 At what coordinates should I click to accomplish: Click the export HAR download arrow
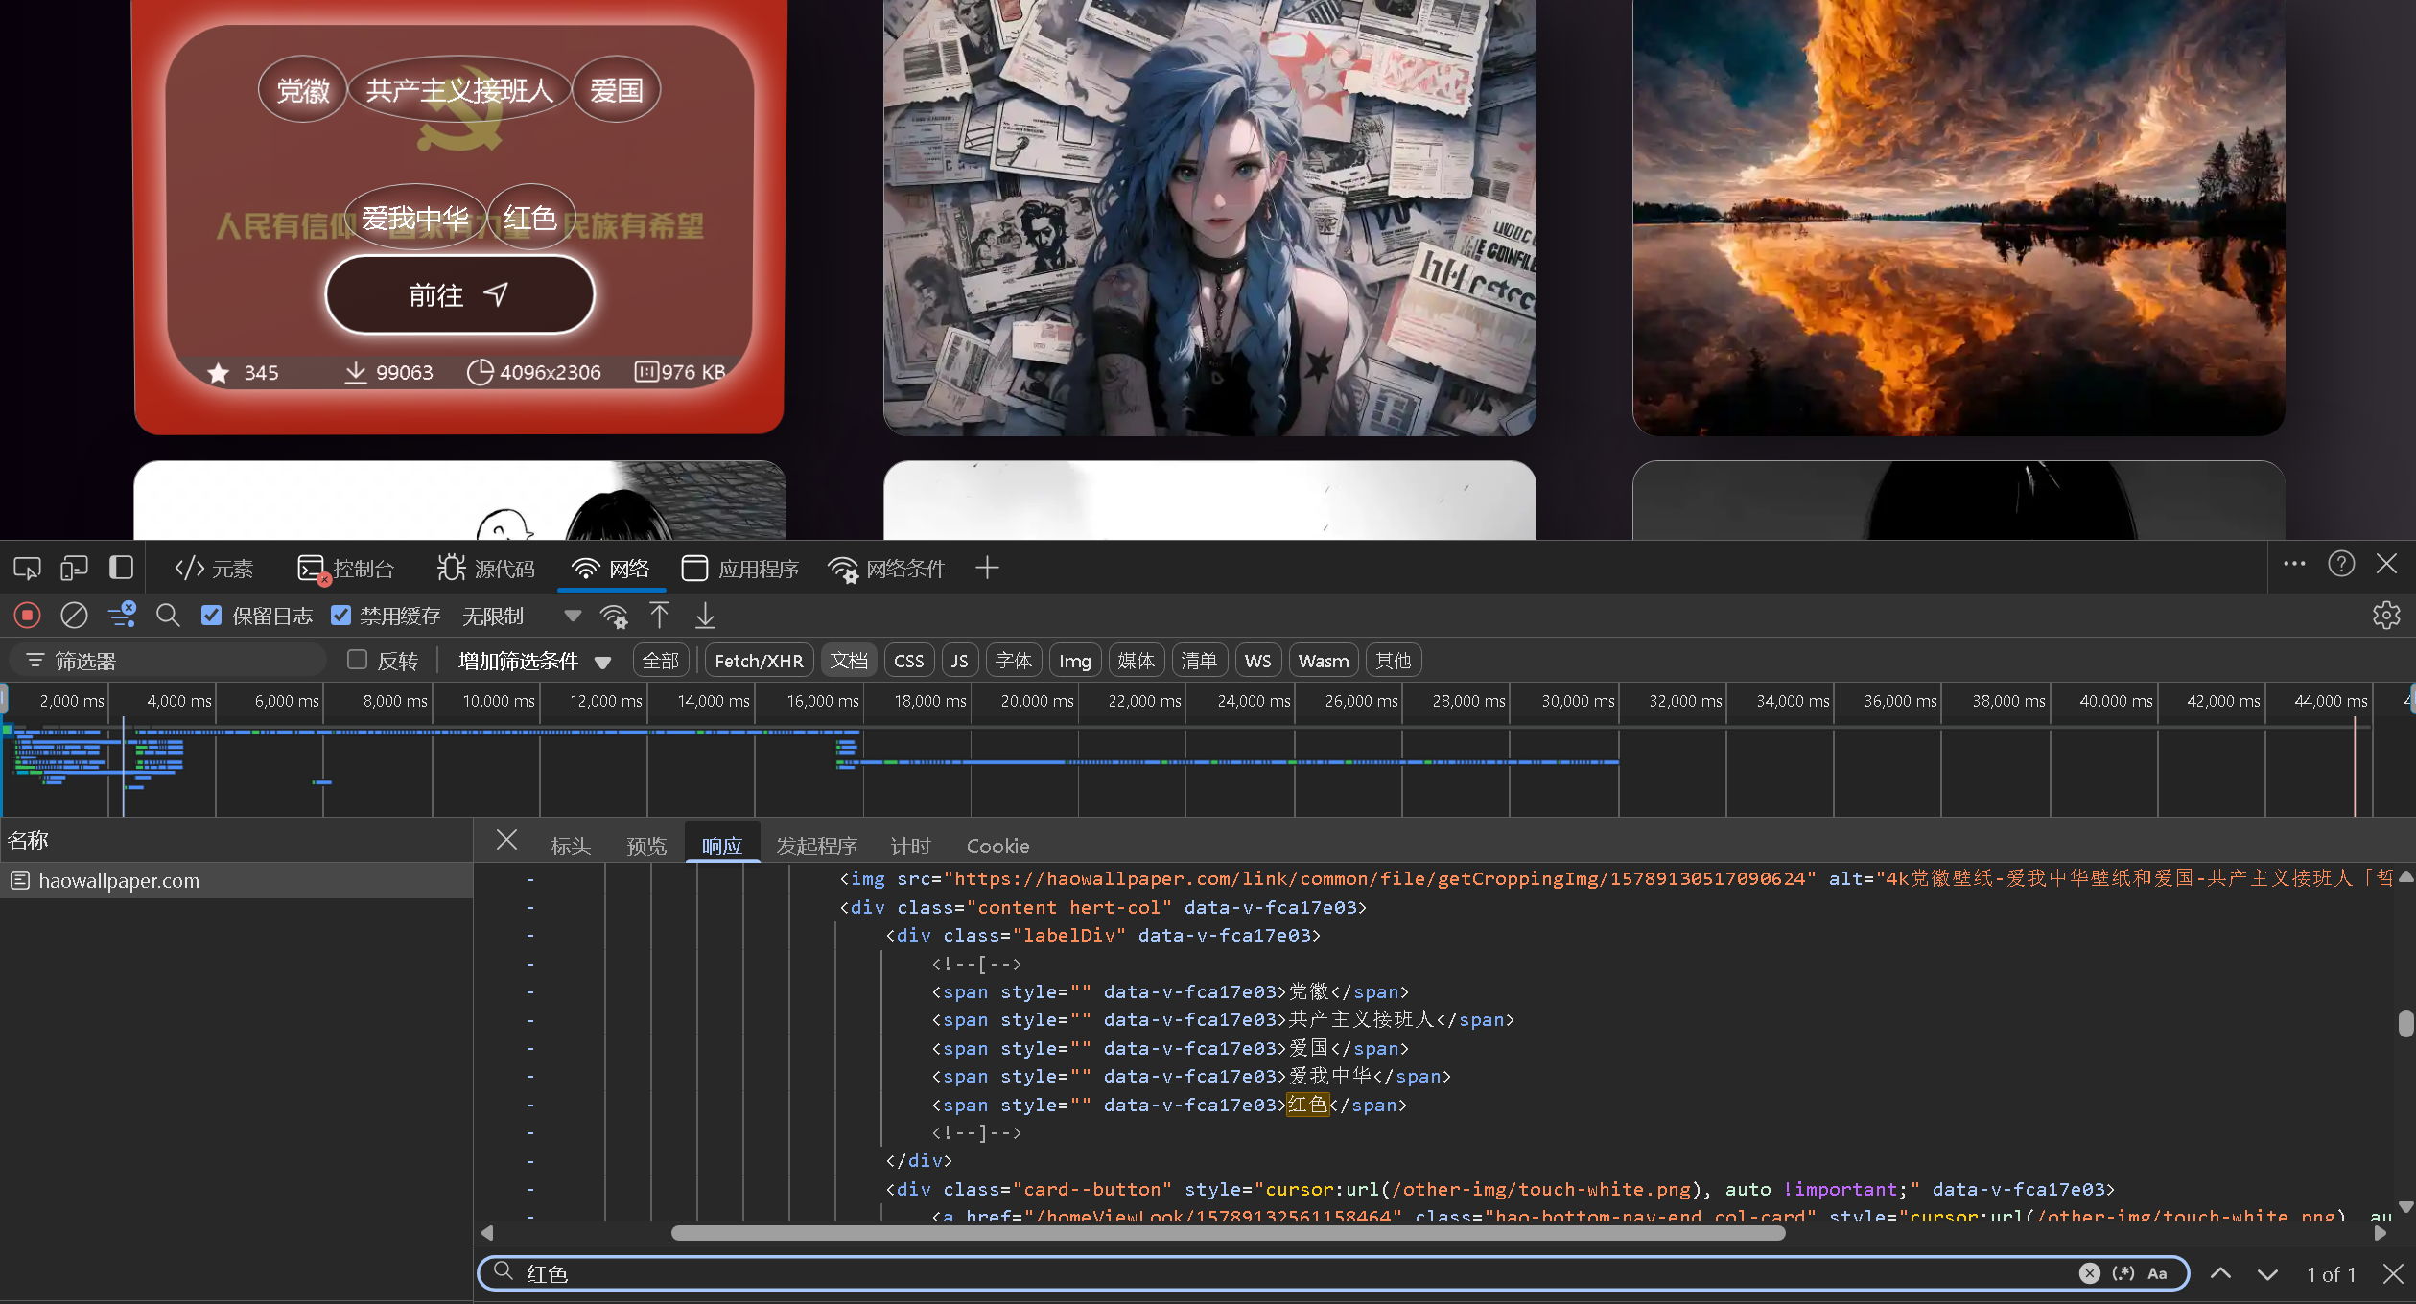click(x=705, y=616)
